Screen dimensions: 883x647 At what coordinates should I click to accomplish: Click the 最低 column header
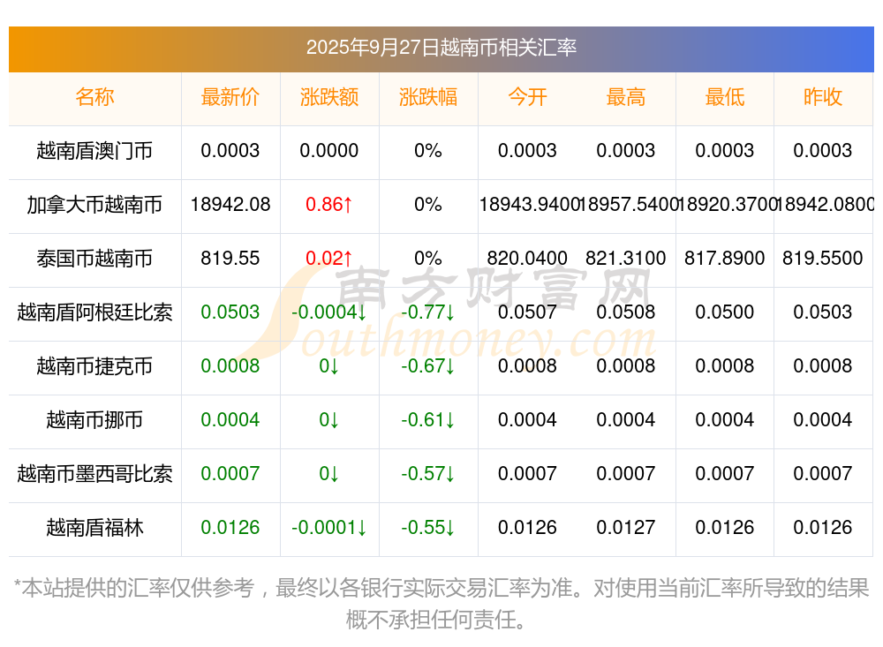point(725,98)
